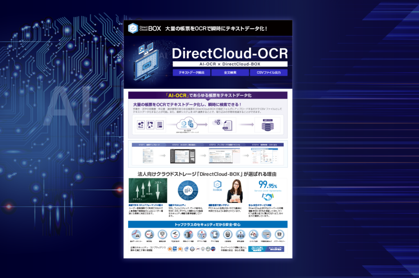Select the 国内データセンター data center icon
The width and height of the screenshot is (419, 278).
pos(137,233)
